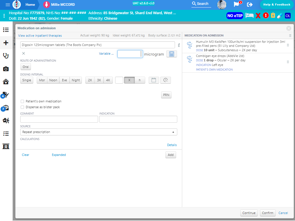Click the hospital bed status icon
This screenshot has height=221, width=295.
[250, 15]
